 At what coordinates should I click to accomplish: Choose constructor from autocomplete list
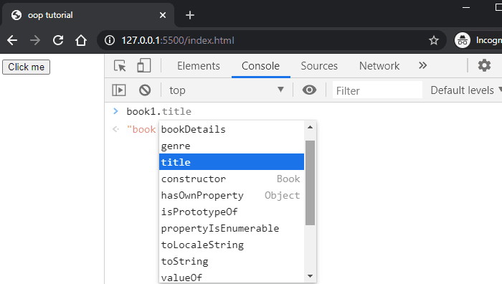click(x=232, y=179)
